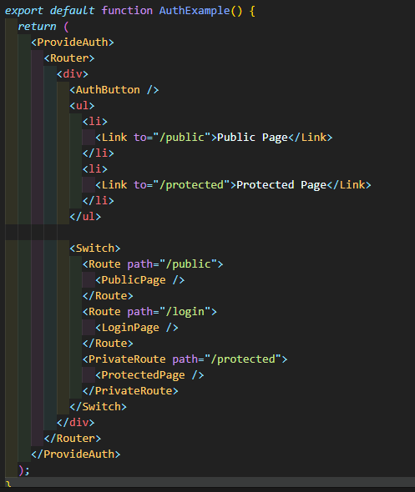Viewport: 415px width, 492px height.
Task: Click the closing </div> tag
Action: 76,423
